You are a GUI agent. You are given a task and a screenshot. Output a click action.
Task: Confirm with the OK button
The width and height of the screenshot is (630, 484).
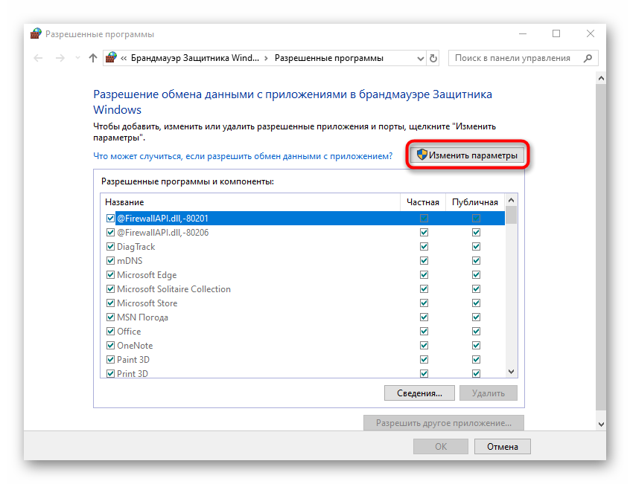tap(441, 446)
